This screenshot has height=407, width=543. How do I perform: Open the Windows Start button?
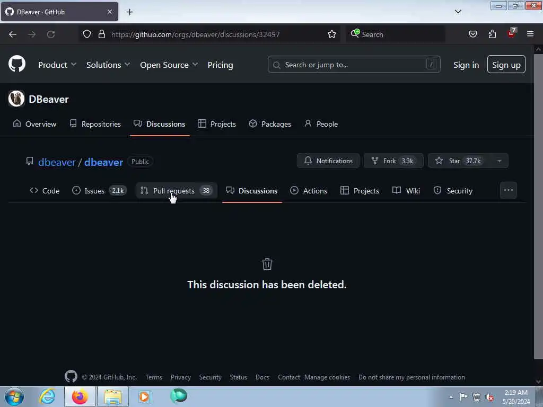click(14, 396)
